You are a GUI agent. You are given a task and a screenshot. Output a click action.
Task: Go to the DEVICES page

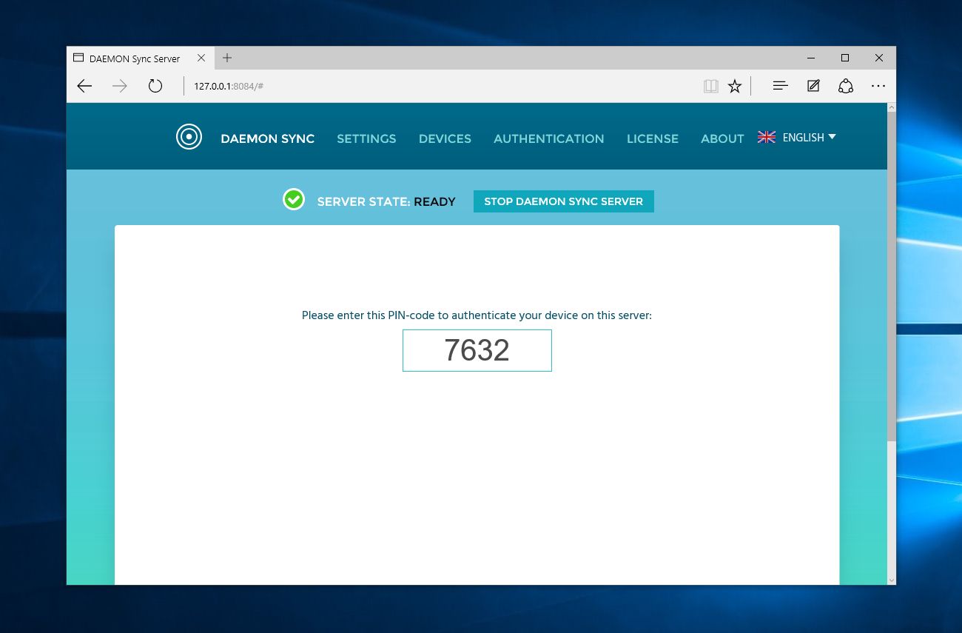(445, 138)
